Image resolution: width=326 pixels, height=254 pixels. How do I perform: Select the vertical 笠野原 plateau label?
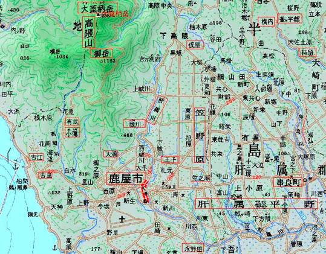(x=200, y=135)
